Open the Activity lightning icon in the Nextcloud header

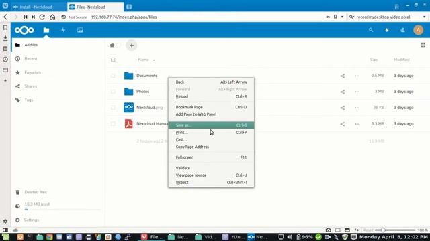[x=63, y=30]
